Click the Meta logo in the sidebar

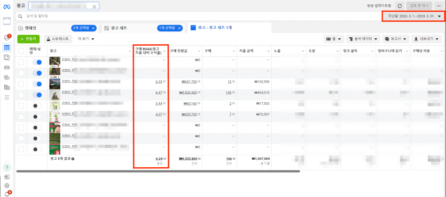[7, 6]
